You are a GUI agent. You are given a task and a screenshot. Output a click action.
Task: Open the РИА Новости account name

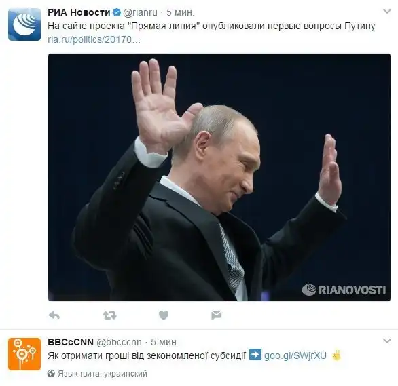(x=79, y=12)
